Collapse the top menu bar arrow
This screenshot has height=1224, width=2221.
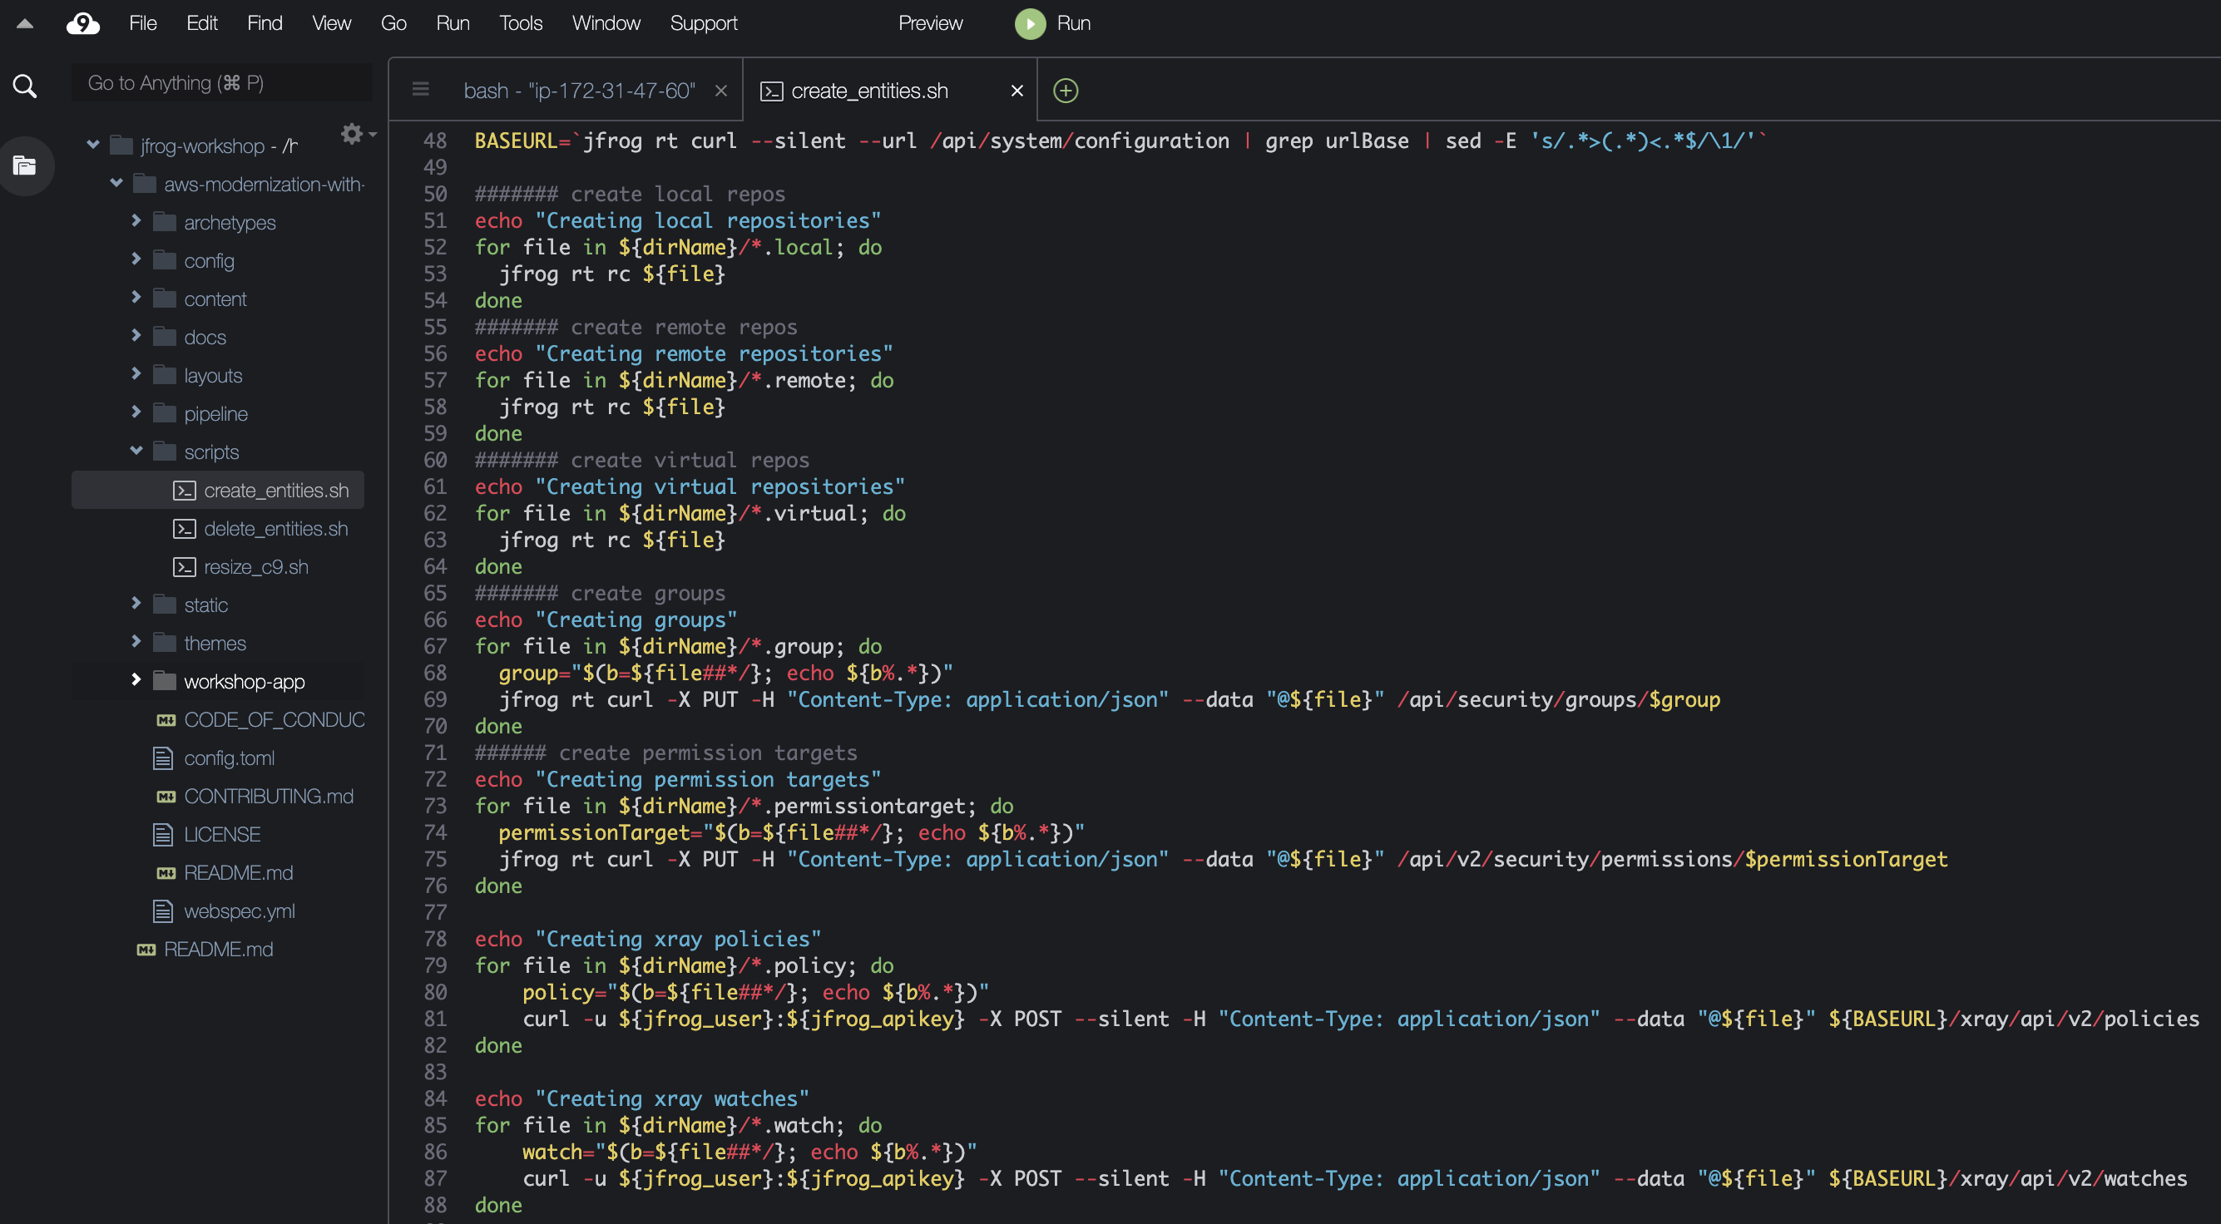25,24
